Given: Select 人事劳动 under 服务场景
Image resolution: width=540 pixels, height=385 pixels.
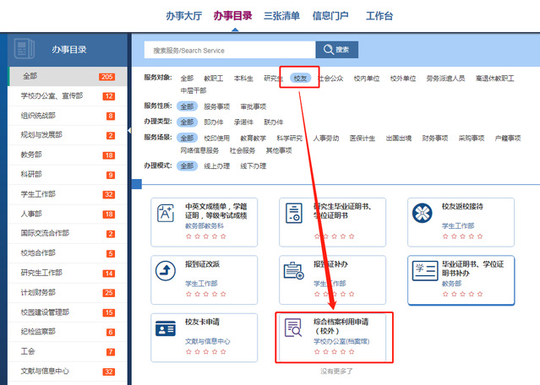Looking at the screenshot, I should [326, 138].
